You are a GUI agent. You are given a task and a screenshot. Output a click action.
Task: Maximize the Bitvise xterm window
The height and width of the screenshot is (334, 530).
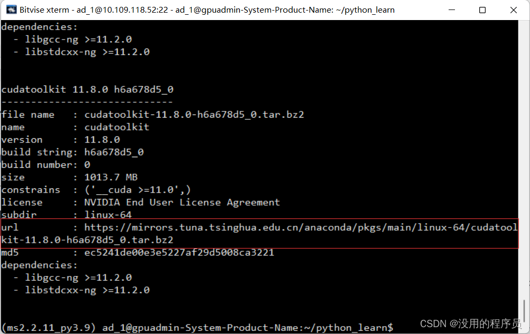(482, 9)
